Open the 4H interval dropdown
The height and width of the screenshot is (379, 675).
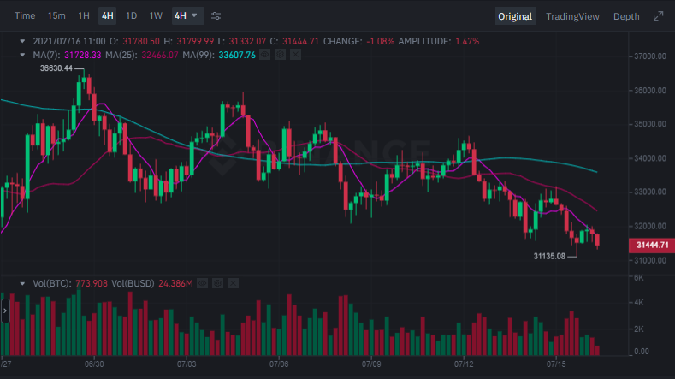(187, 16)
